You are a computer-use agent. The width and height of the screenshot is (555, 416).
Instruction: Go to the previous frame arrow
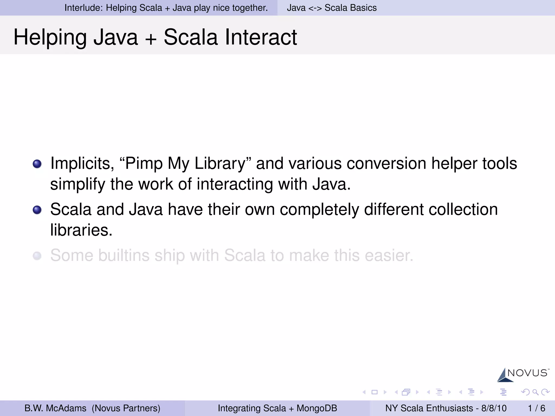[x=396, y=392]
